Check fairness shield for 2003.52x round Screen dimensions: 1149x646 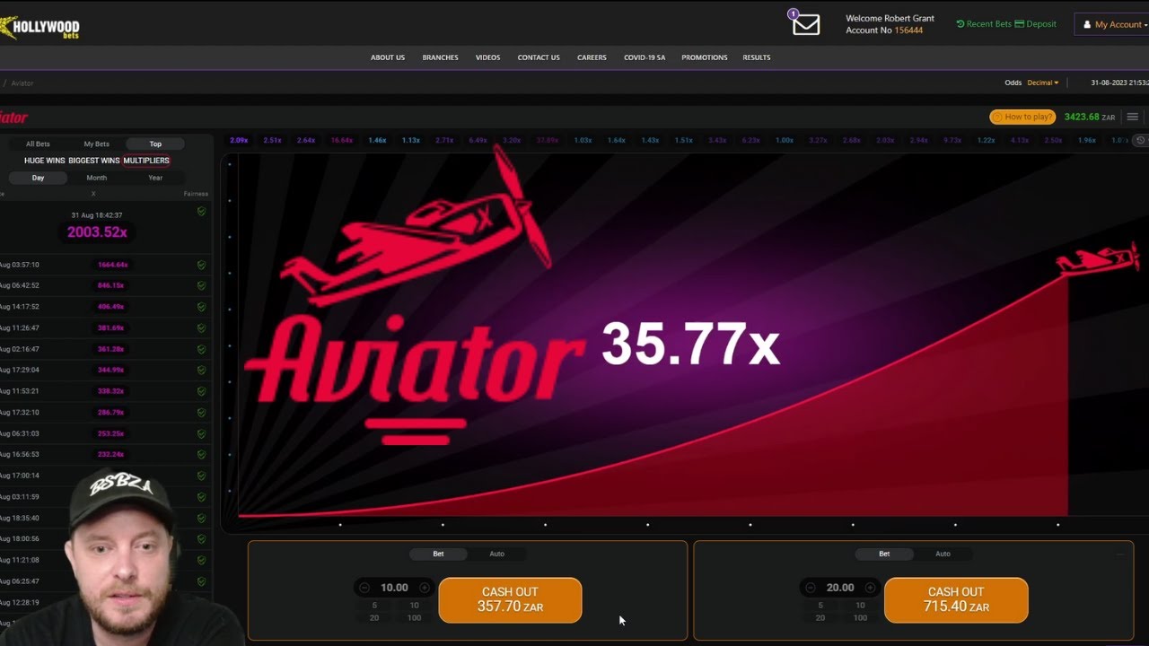[201, 212]
